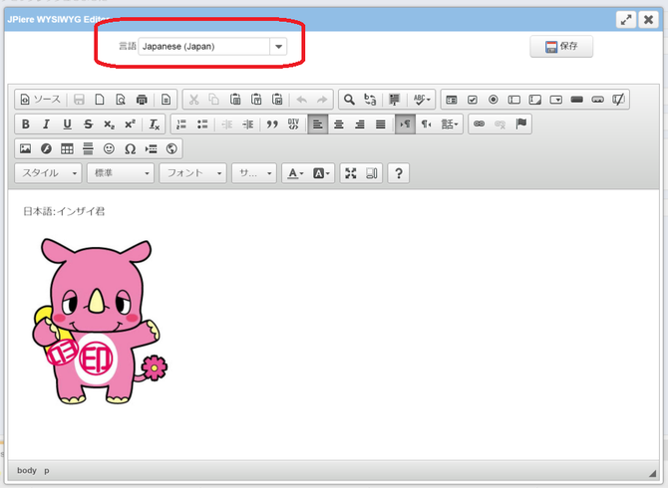
Task: Select justify alignment
Action: coord(381,124)
